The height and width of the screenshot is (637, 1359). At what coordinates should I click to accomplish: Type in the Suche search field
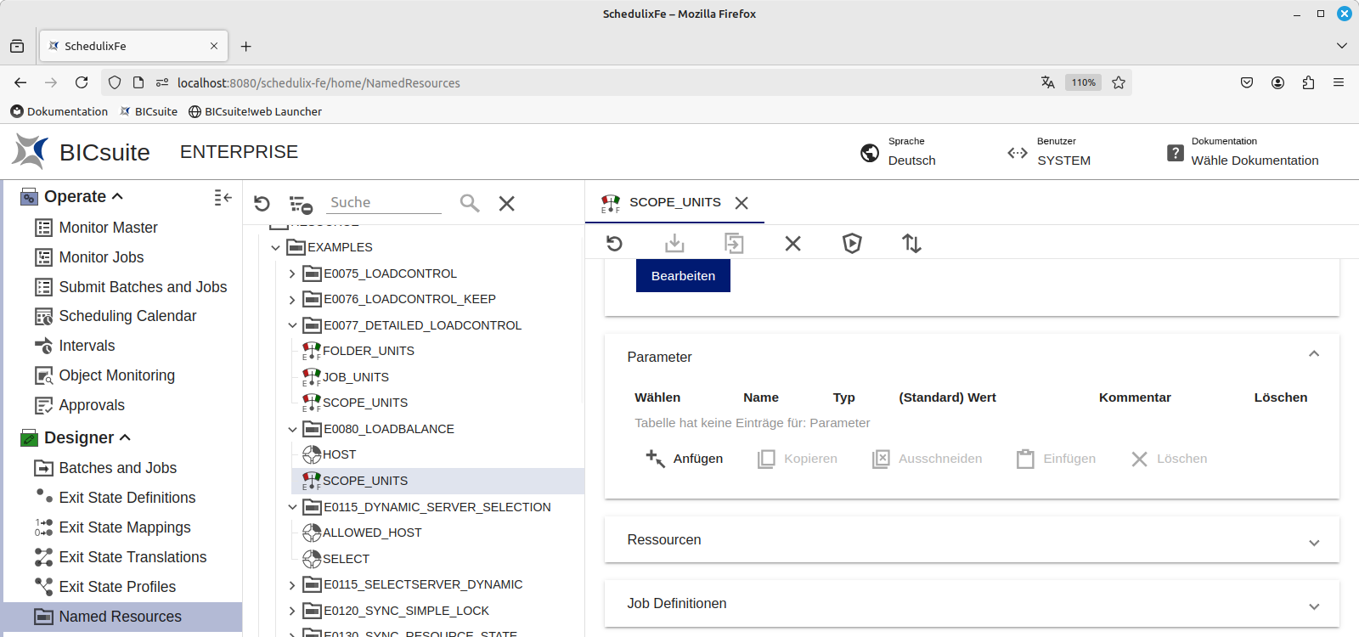point(384,203)
